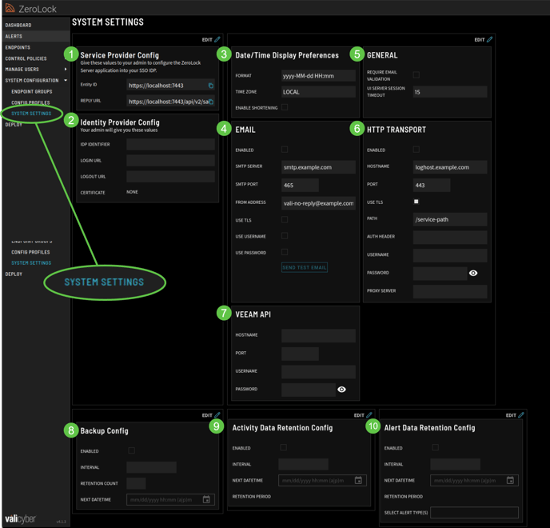Reveal the HTTP Transport password via the eye icon
550x528 pixels.
point(473,273)
